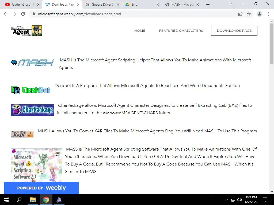Open Windows taskbar search
This screenshot has width=274, height=205.
19,200
